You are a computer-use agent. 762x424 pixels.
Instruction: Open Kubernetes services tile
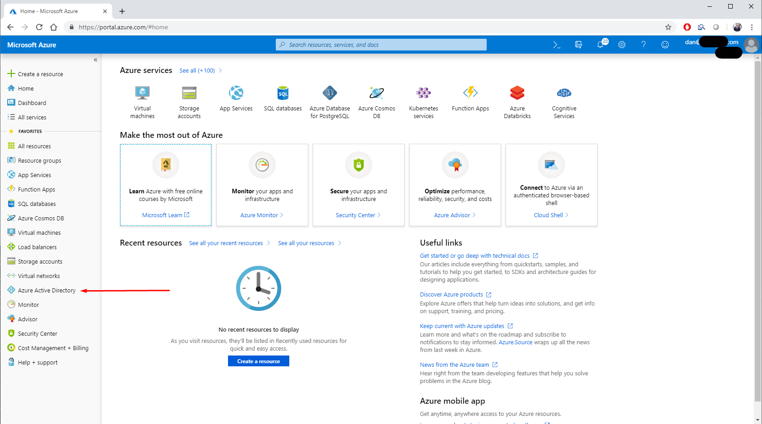[x=424, y=102]
